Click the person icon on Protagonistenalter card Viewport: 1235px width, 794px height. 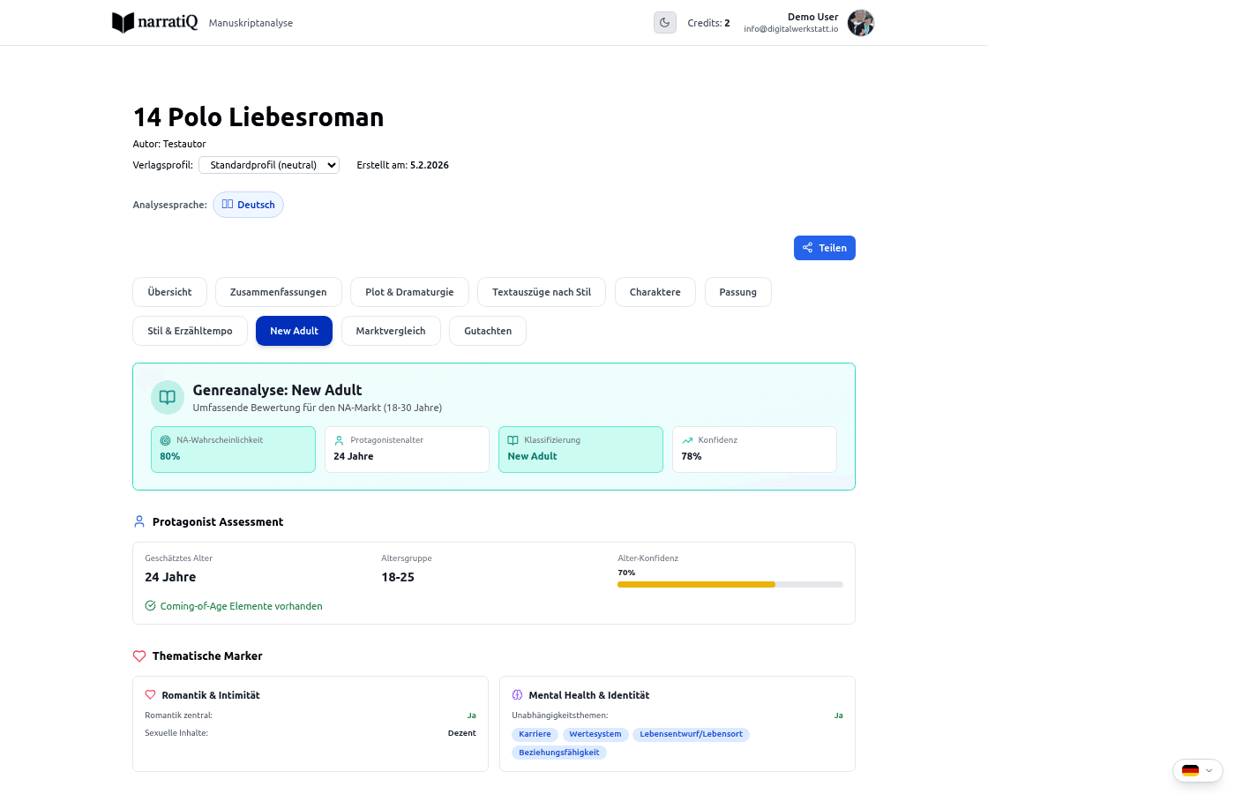[x=338, y=439]
